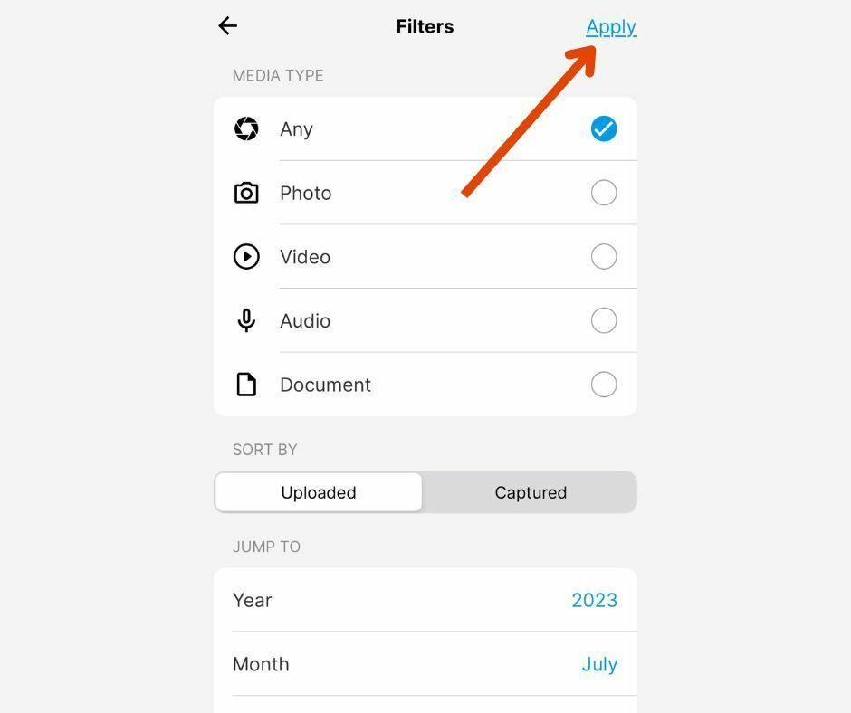Click the camera icon next to Photo
This screenshot has width=851, height=713.
click(x=246, y=193)
